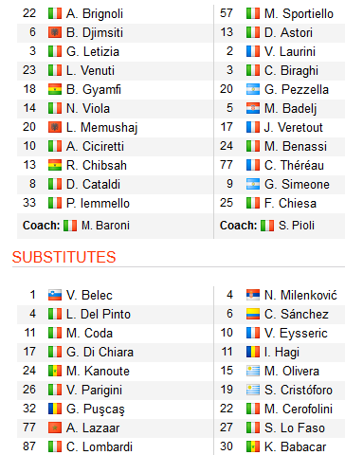Select coach M. Baroni's name
Screen dimensions: 345x455
pyautogui.click(x=105, y=226)
